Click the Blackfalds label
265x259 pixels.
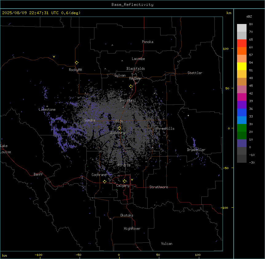(x=136, y=69)
